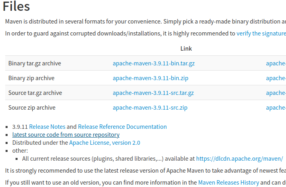286x187 pixels.
Task: Click the Files section heading
Action: 16,6
